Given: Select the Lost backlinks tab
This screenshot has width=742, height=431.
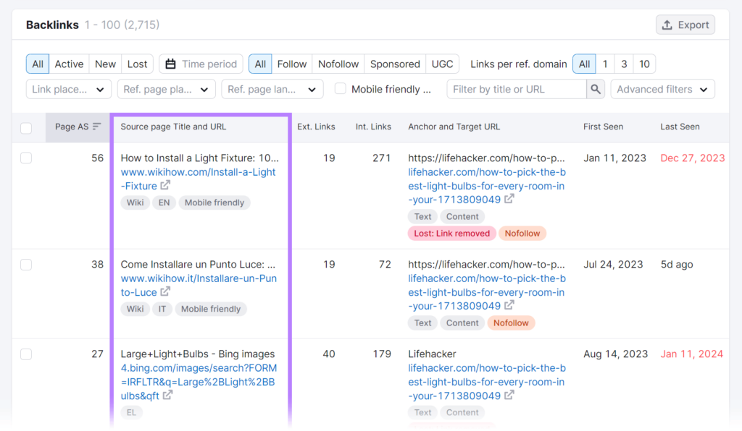Looking at the screenshot, I should click(x=137, y=64).
